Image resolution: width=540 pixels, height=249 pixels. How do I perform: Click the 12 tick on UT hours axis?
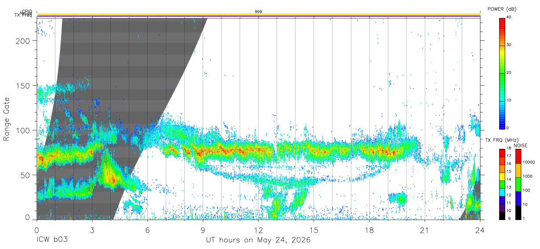click(258, 230)
